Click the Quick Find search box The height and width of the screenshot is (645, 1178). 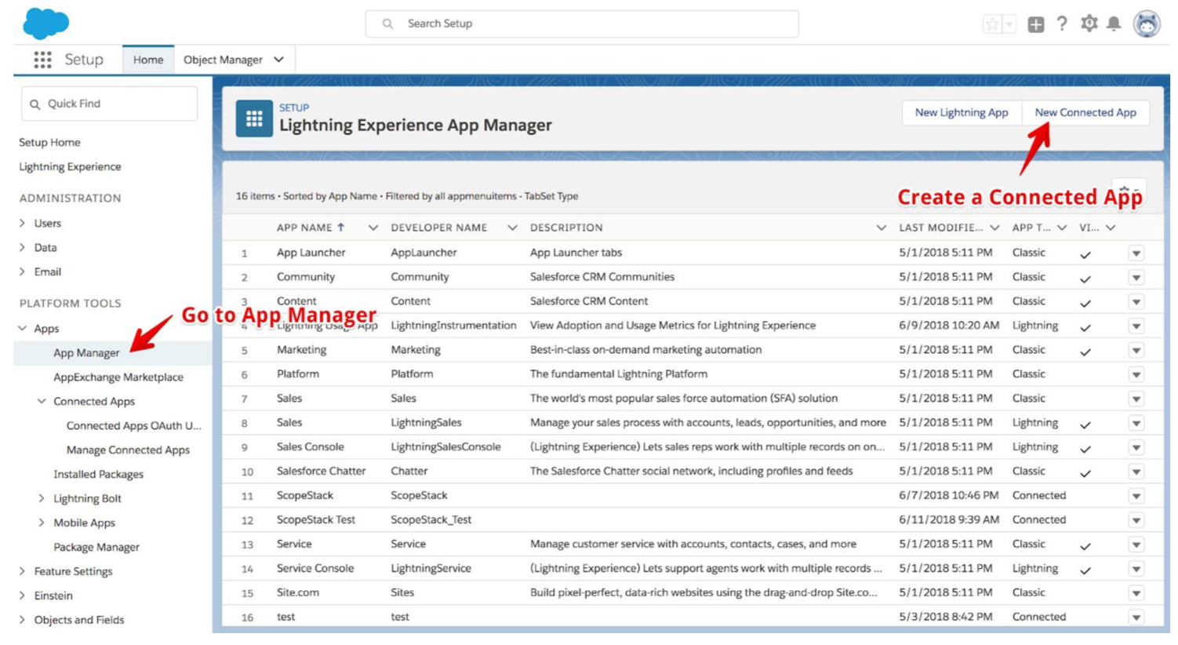coord(109,104)
